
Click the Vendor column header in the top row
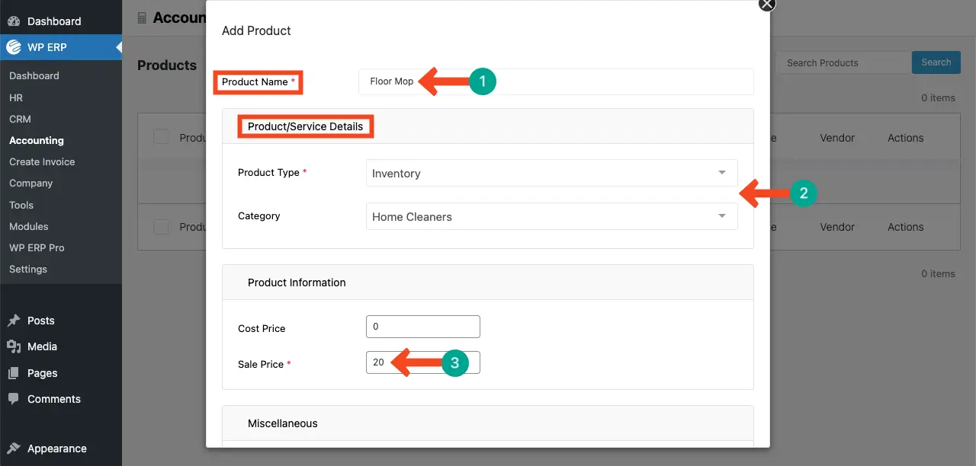[x=837, y=138]
